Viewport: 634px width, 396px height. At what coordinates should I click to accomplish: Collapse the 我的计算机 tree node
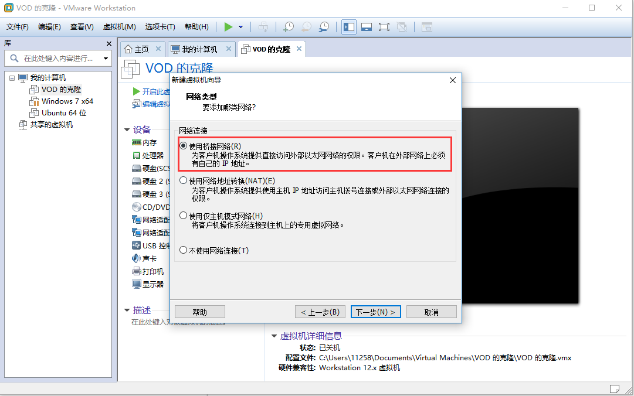pyautogui.click(x=12, y=78)
